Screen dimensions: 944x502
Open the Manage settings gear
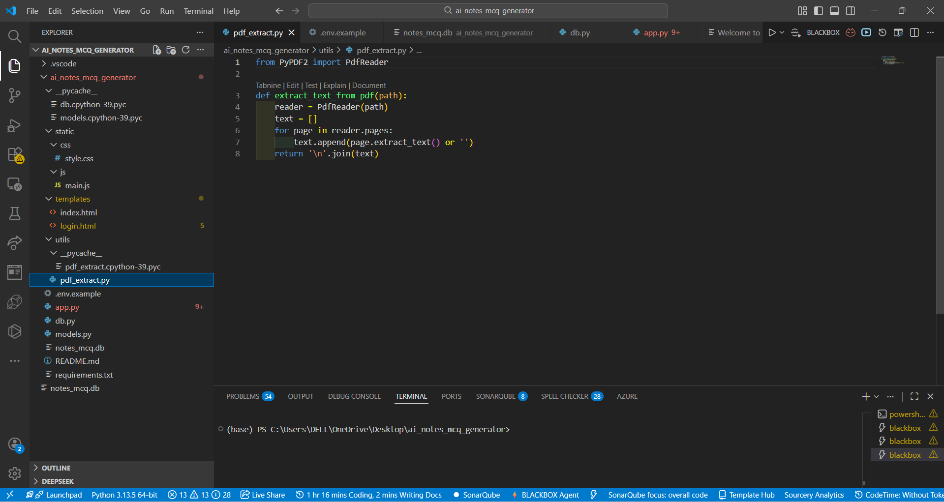14,473
